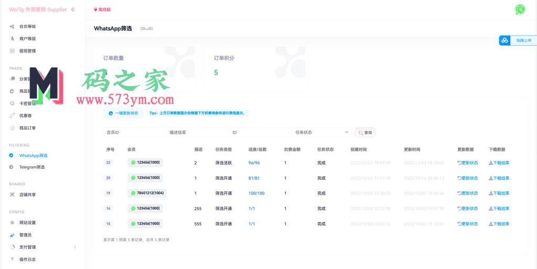537x269 pixels.
Task: Click progress 81/81 link
Action: pyautogui.click(x=254, y=178)
